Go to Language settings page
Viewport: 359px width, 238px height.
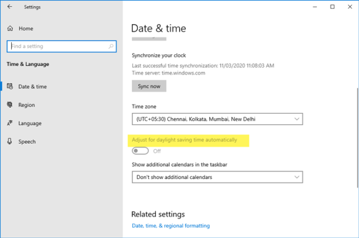[x=30, y=123]
